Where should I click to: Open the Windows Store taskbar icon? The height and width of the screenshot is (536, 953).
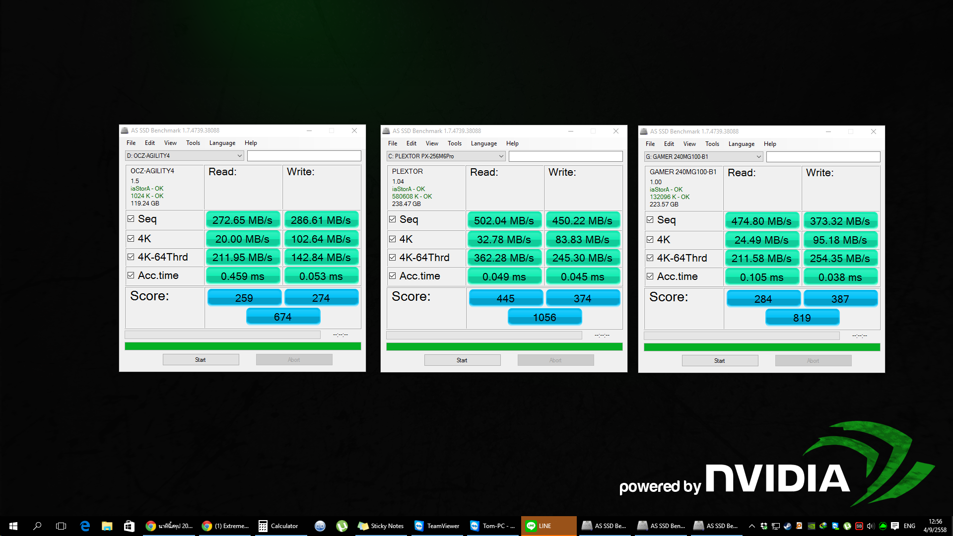click(x=129, y=526)
